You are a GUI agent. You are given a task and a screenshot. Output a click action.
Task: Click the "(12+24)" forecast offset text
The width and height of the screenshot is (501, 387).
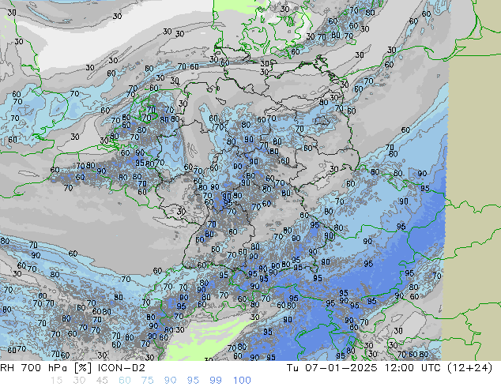469,368
